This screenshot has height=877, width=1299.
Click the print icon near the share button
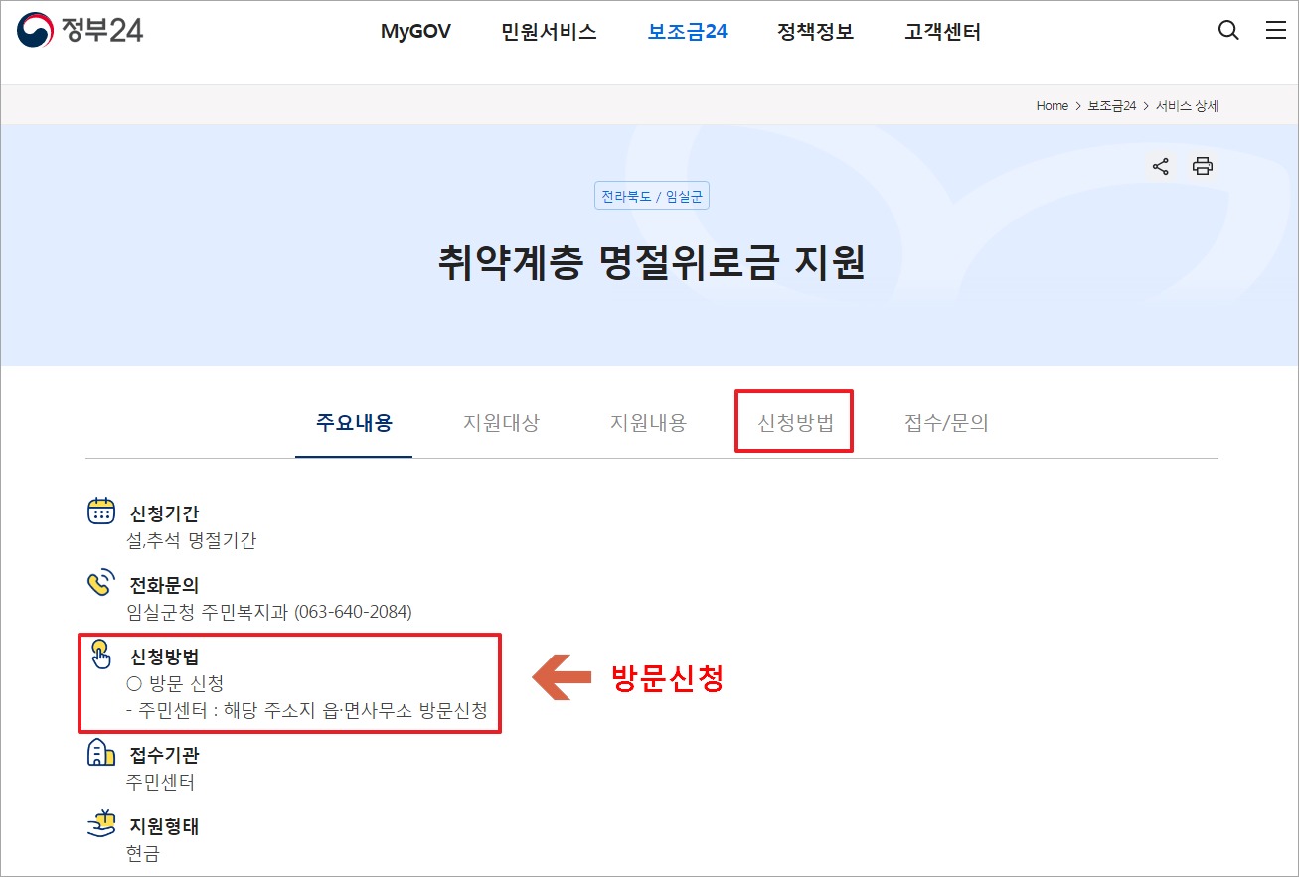[1203, 166]
